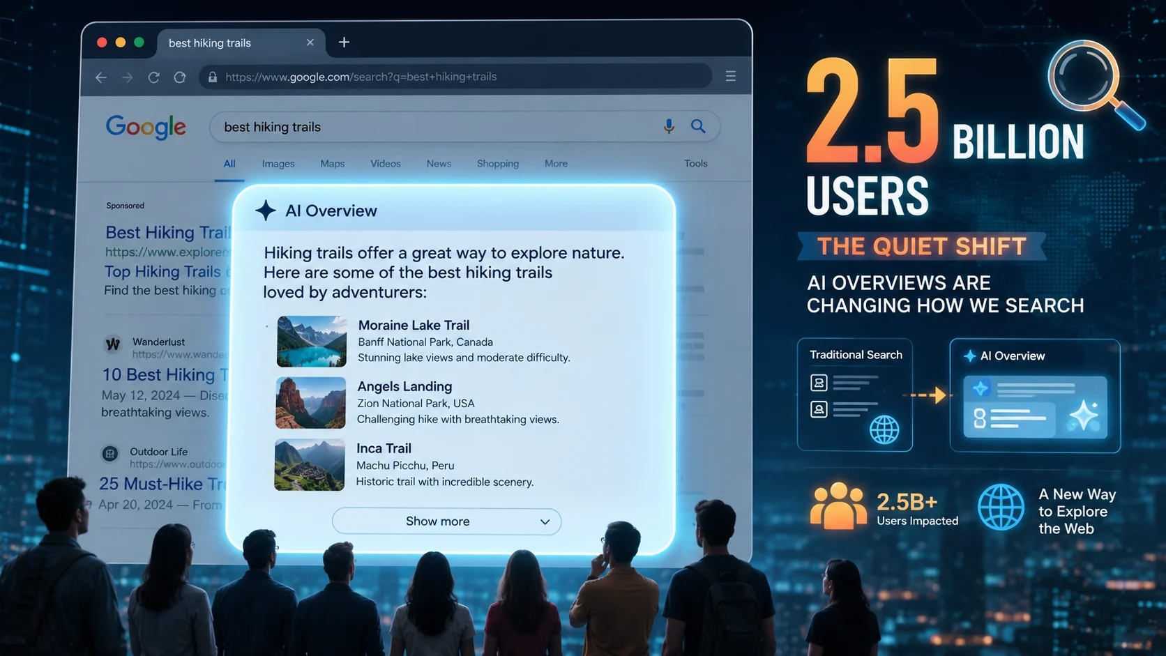Click the padlock icon in the address bar
The image size is (1166, 656).
point(213,77)
